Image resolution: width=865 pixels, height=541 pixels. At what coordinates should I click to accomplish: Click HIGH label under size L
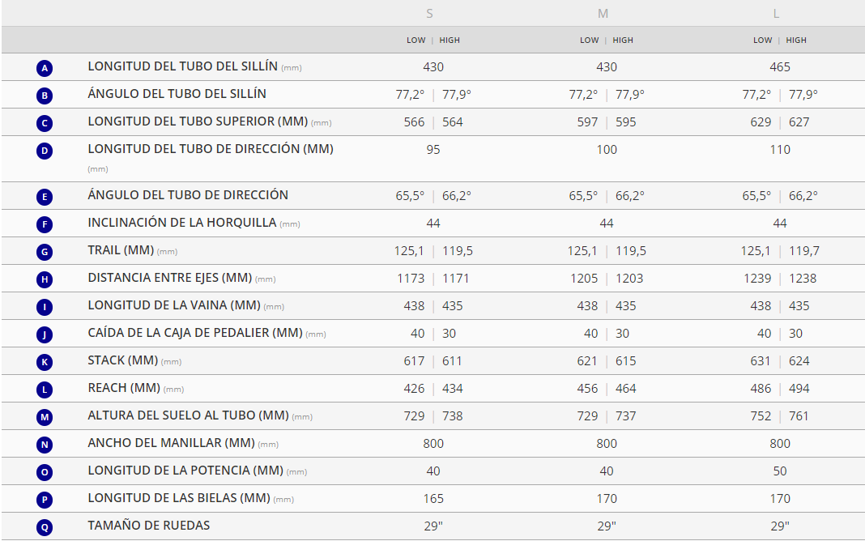(796, 40)
